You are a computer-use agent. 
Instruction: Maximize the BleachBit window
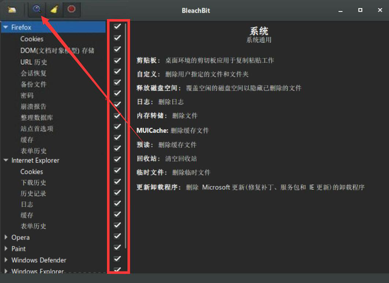[x=360, y=10]
